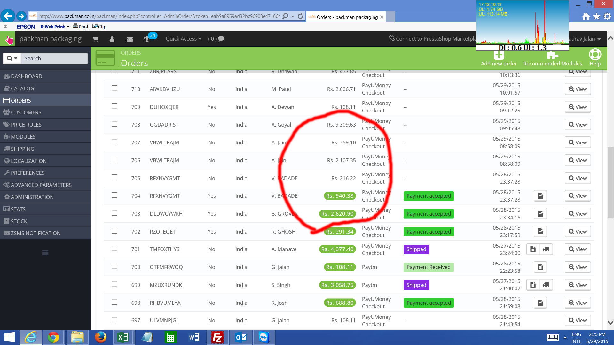Screen dimensions: 614x345
Task: Expand the Quick Access dropdown
Action: 184,39
